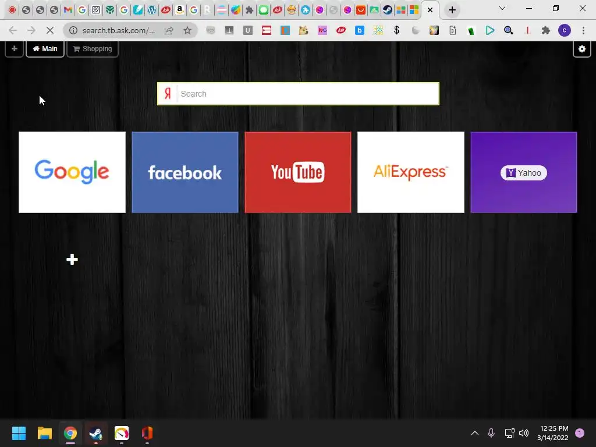Stop loading the page
The width and height of the screenshot is (596, 447).
coord(50,30)
